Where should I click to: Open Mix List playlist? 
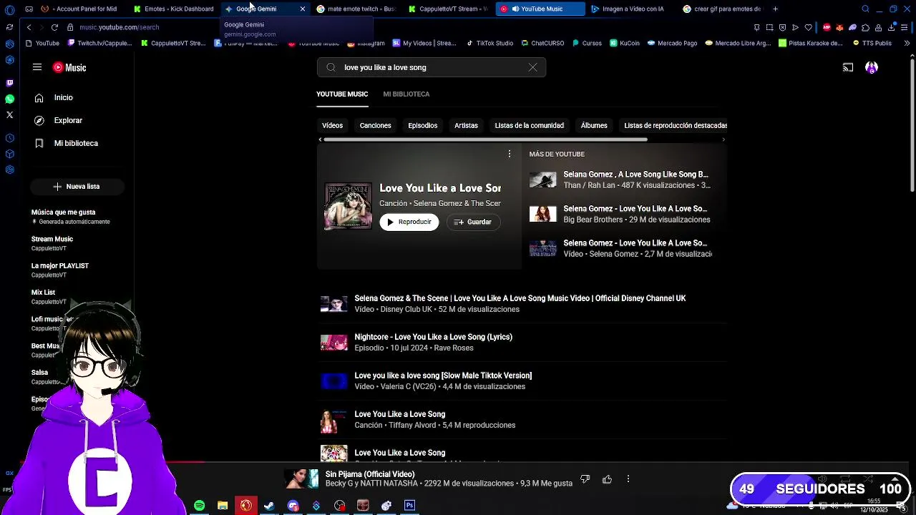click(x=49, y=296)
